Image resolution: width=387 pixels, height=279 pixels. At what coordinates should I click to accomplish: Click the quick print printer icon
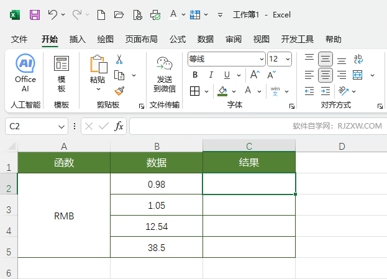pos(155,15)
